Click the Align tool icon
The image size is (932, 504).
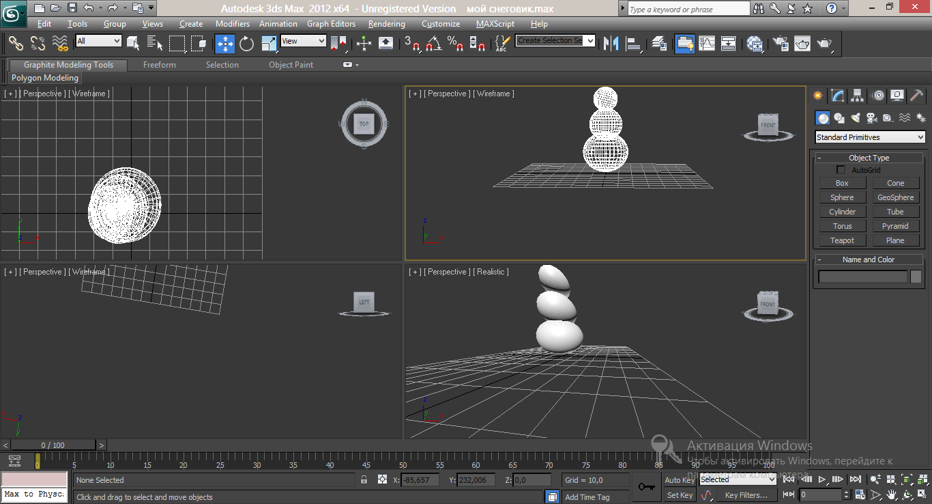[x=634, y=43]
